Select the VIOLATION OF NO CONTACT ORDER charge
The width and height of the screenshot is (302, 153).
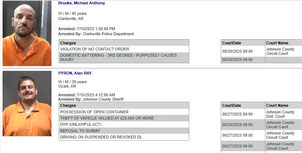pyautogui.click(x=95, y=49)
